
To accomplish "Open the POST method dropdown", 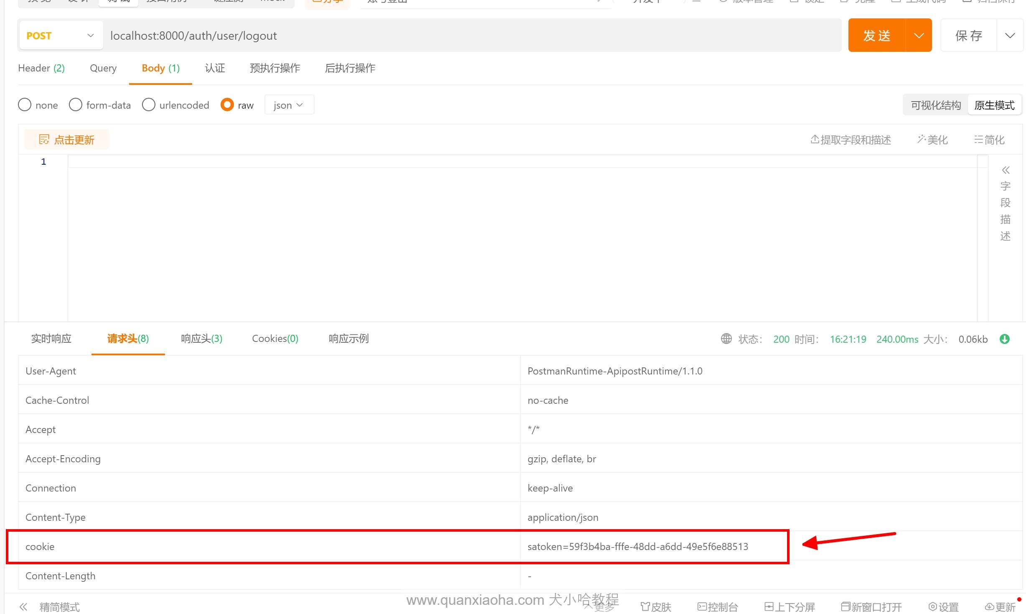I will coord(61,36).
